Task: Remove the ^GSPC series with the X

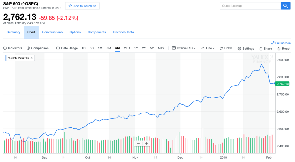Action: [x=31, y=58]
